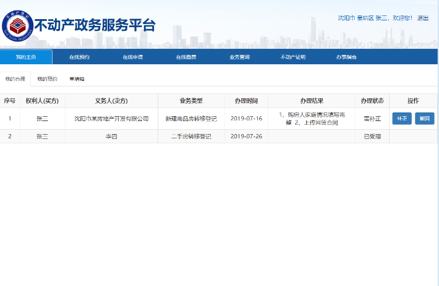The width and height of the screenshot is (439, 286).
Task: Click the 办理时间 column header
Action: [x=246, y=101]
